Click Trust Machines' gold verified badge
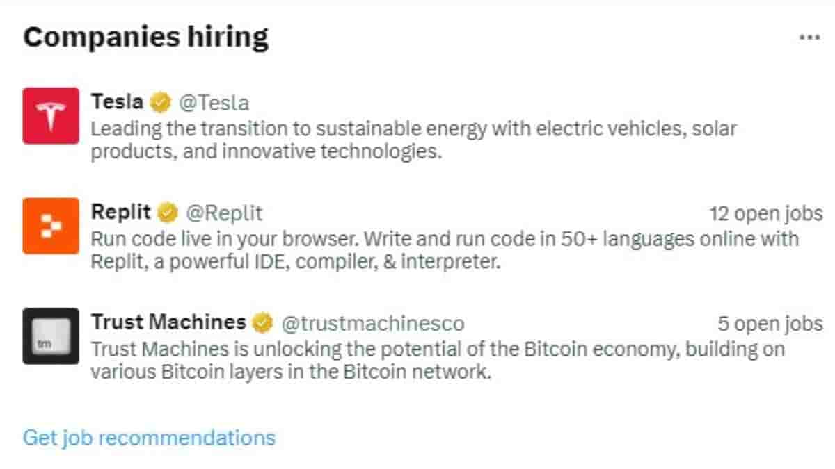The height and width of the screenshot is (469, 835). 262,322
